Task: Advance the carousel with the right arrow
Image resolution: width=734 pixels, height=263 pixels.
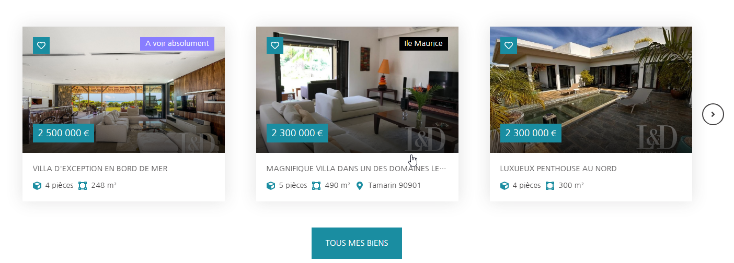Action: click(713, 114)
